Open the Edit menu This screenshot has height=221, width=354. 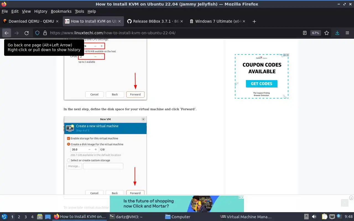click(x=15, y=11)
